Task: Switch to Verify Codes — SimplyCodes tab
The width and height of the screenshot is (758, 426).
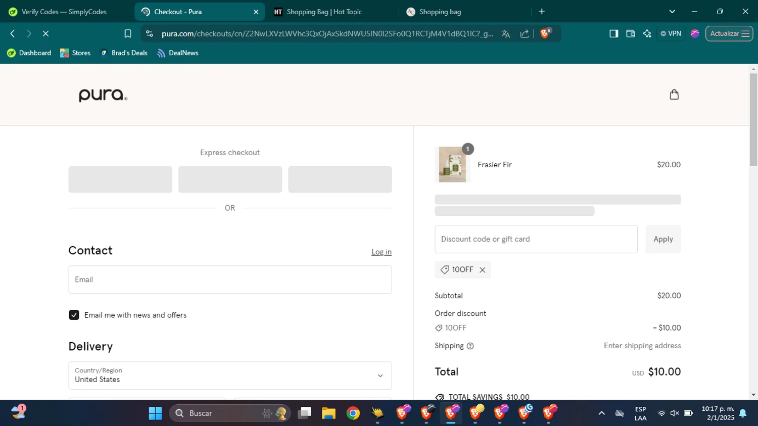Action: click(65, 12)
